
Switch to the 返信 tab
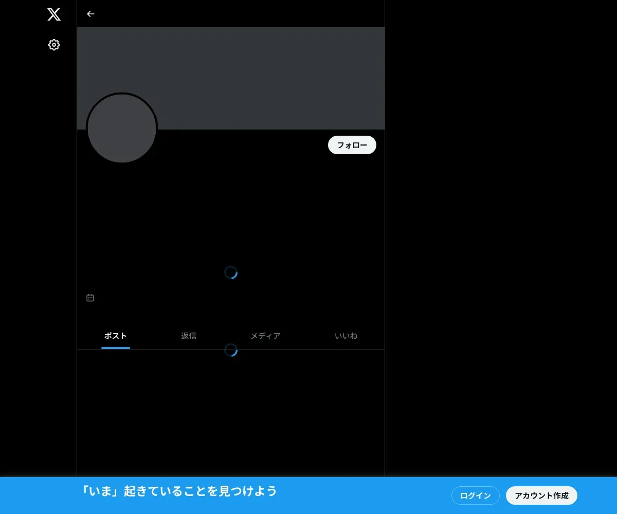click(x=189, y=336)
